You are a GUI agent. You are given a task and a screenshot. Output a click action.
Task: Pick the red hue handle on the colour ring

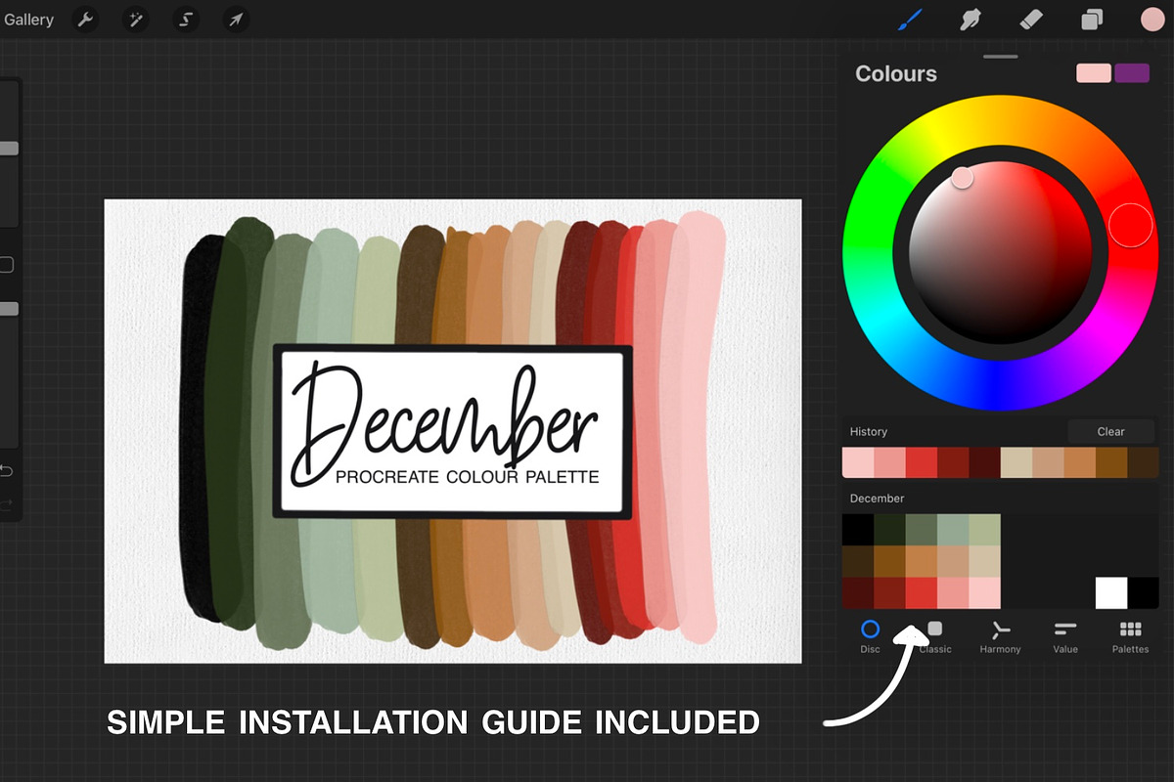[1130, 226]
